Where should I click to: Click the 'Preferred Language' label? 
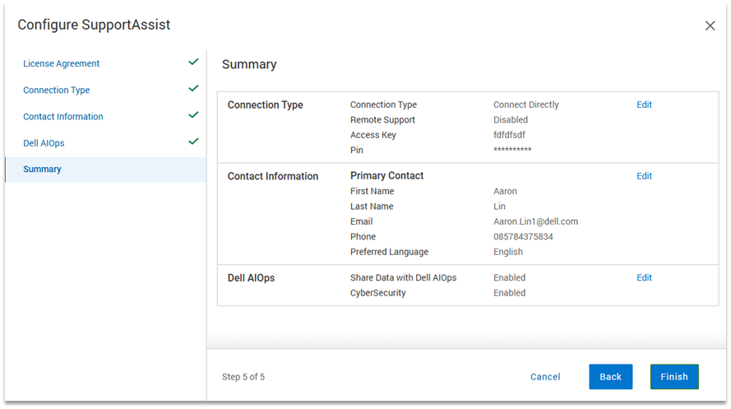click(389, 252)
